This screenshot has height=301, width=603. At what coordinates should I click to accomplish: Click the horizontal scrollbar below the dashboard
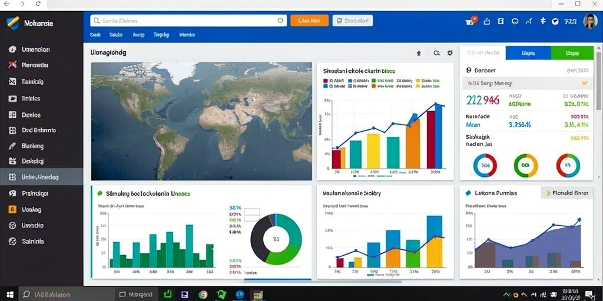pyautogui.click(x=323, y=282)
